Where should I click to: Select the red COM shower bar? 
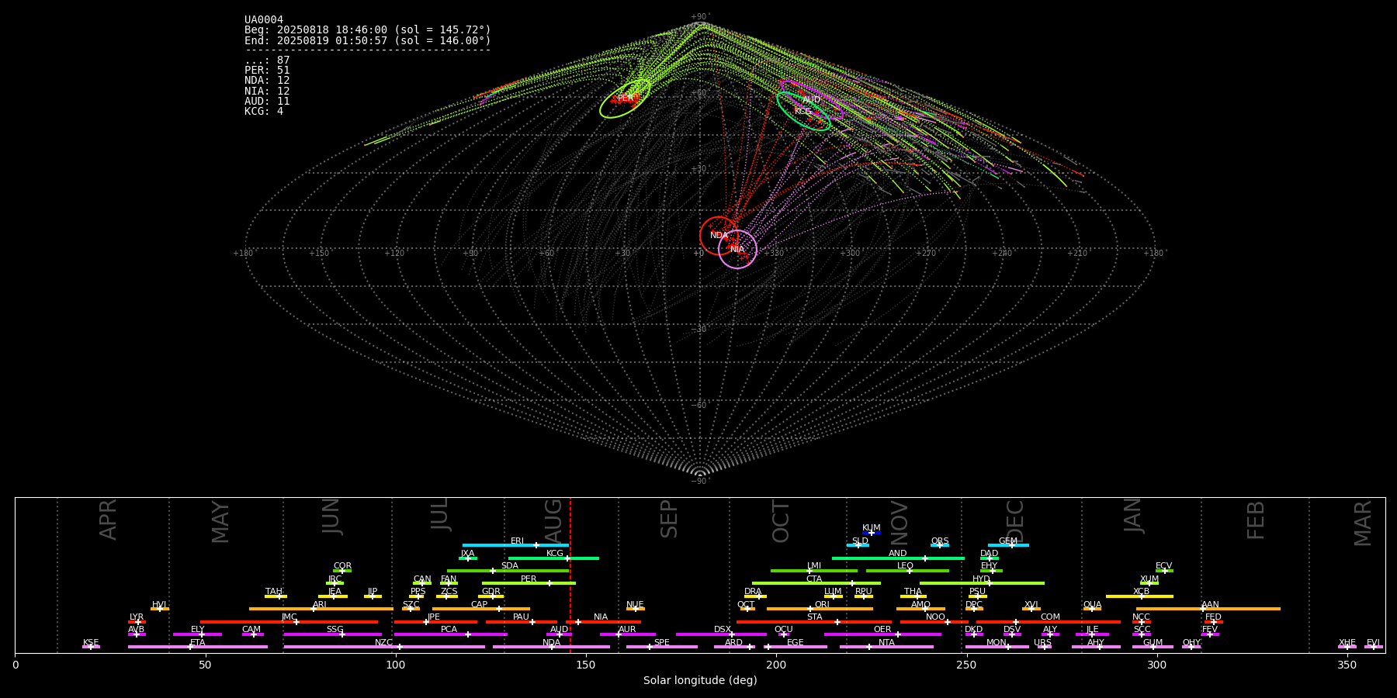point(1049,622)
